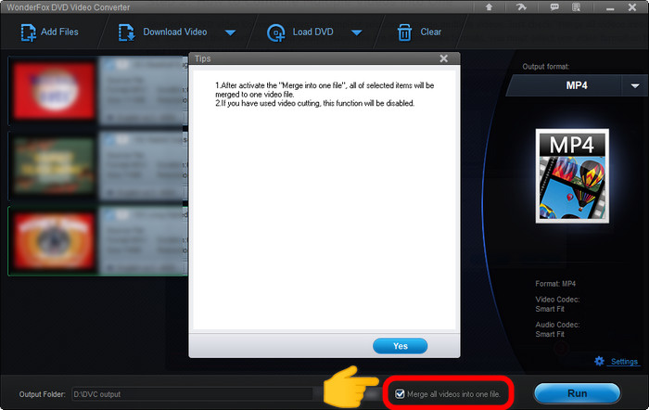Click the Audio Codec: Smart Fit text
The width and height of the screenshot is (649, 410).
point(557,329)
